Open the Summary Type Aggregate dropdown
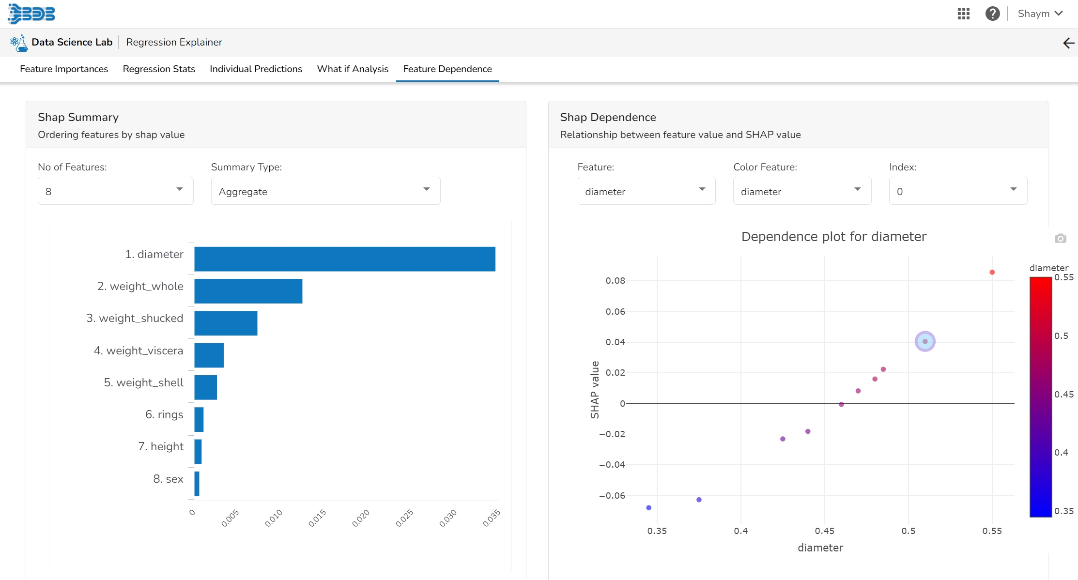 (x=325, y=191)
